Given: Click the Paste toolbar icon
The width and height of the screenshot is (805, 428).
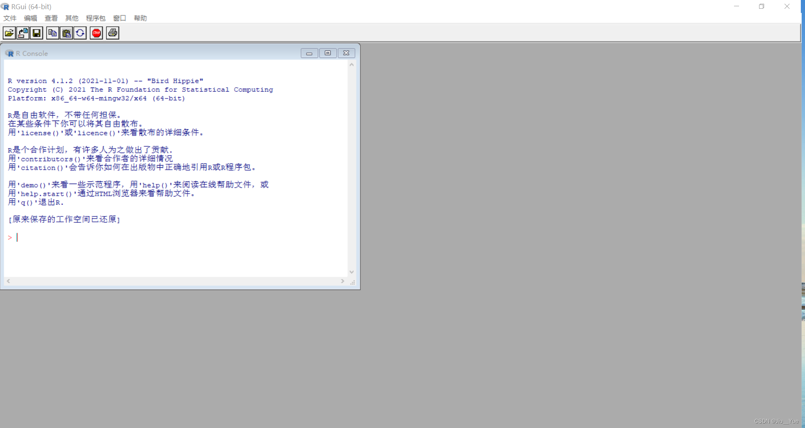Looking at the screenshot, I should tap(66, 33).
